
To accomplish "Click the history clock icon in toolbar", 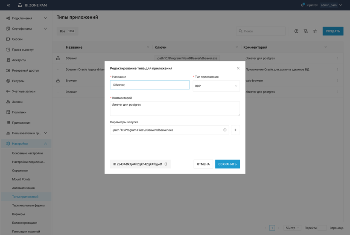I will (297, 31).
